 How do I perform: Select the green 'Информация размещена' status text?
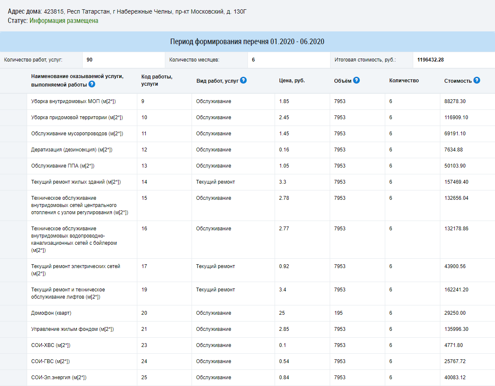(64, 21)
